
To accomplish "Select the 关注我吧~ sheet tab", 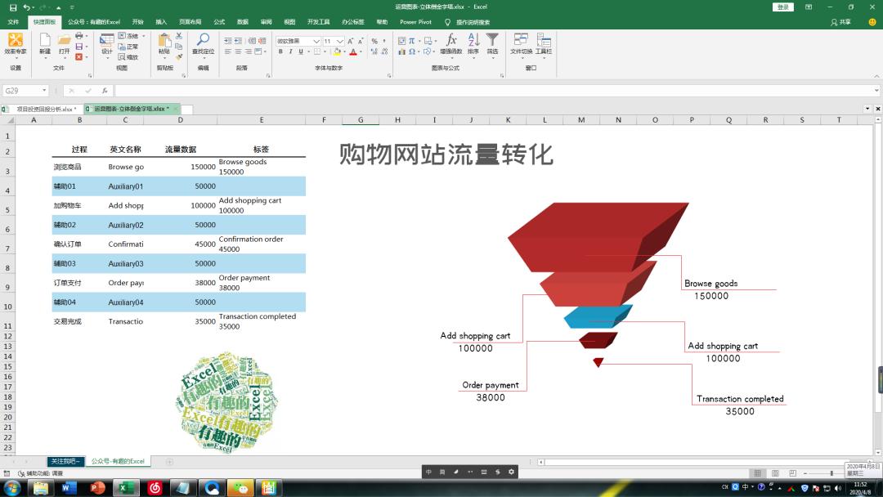I will [65, 460].
